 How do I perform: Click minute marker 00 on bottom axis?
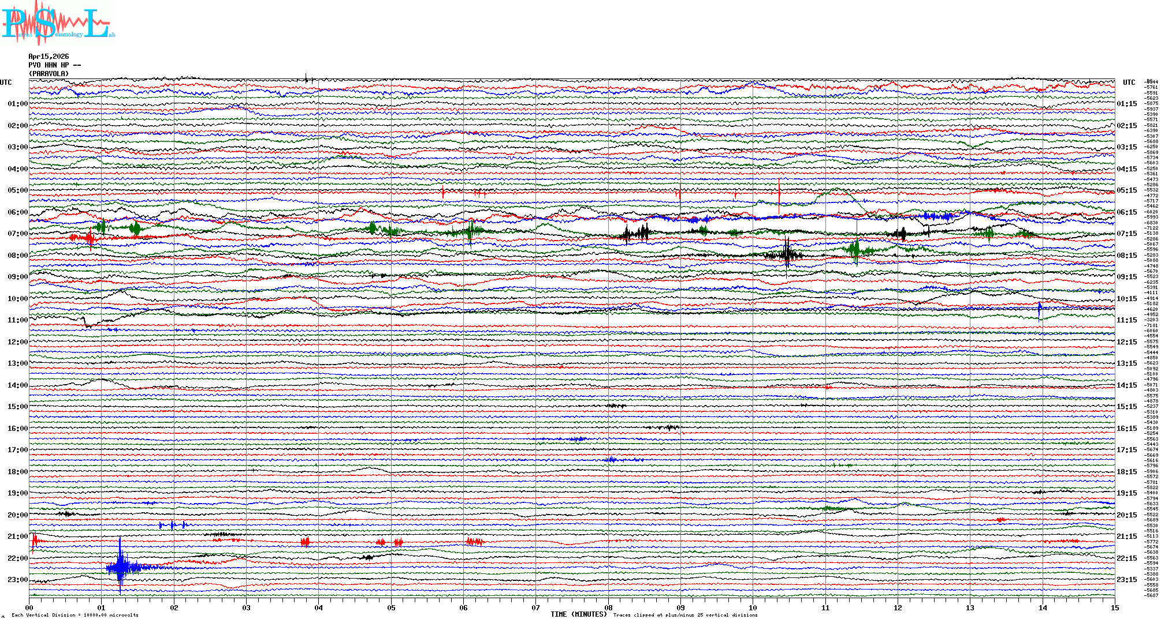click(x=29, y=607)
